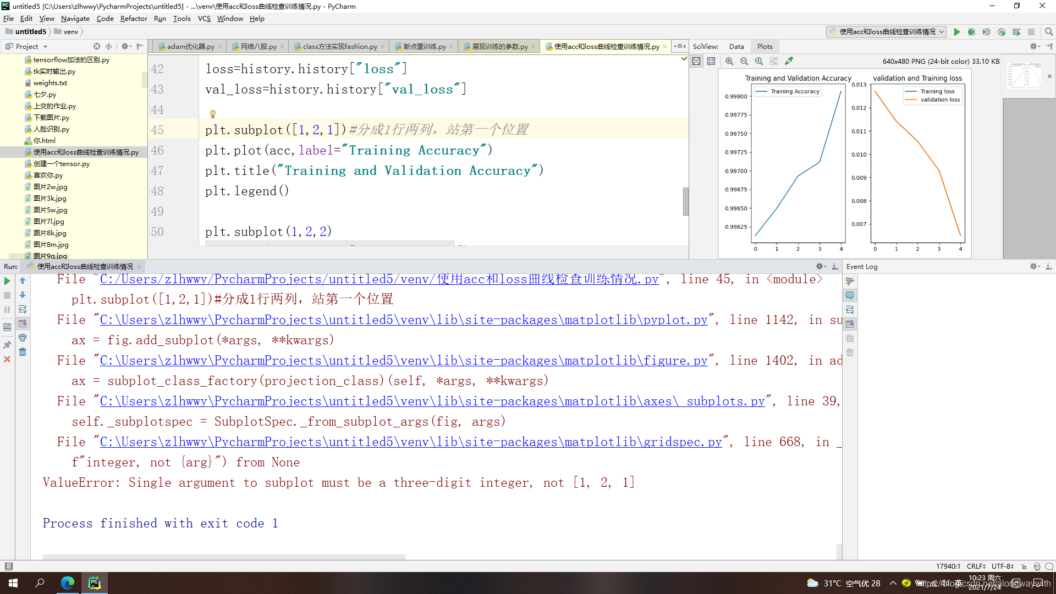Change line ending via CRLF status control
Screen dimensions: 1056x594
pyautogui.click(x=976, y=566)
